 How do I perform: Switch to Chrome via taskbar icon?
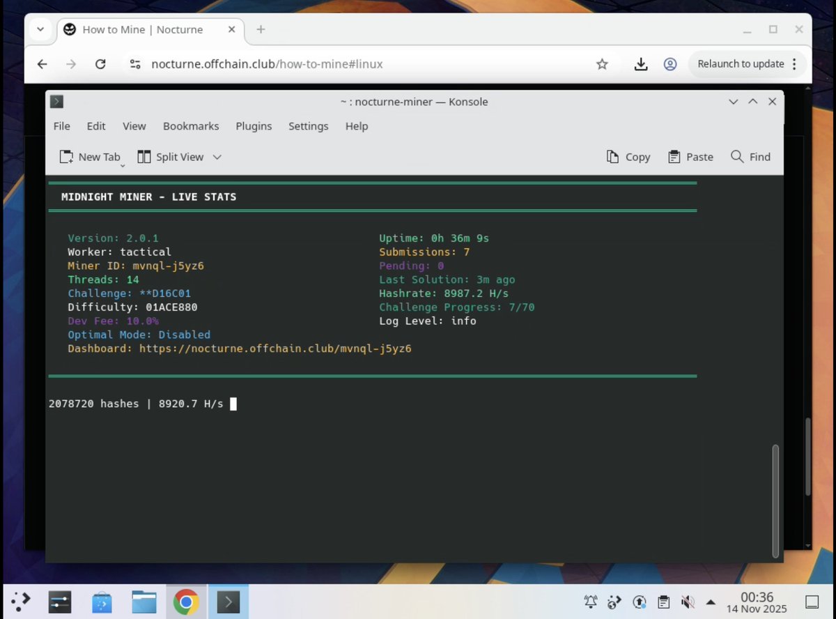[x=186, y=602]
